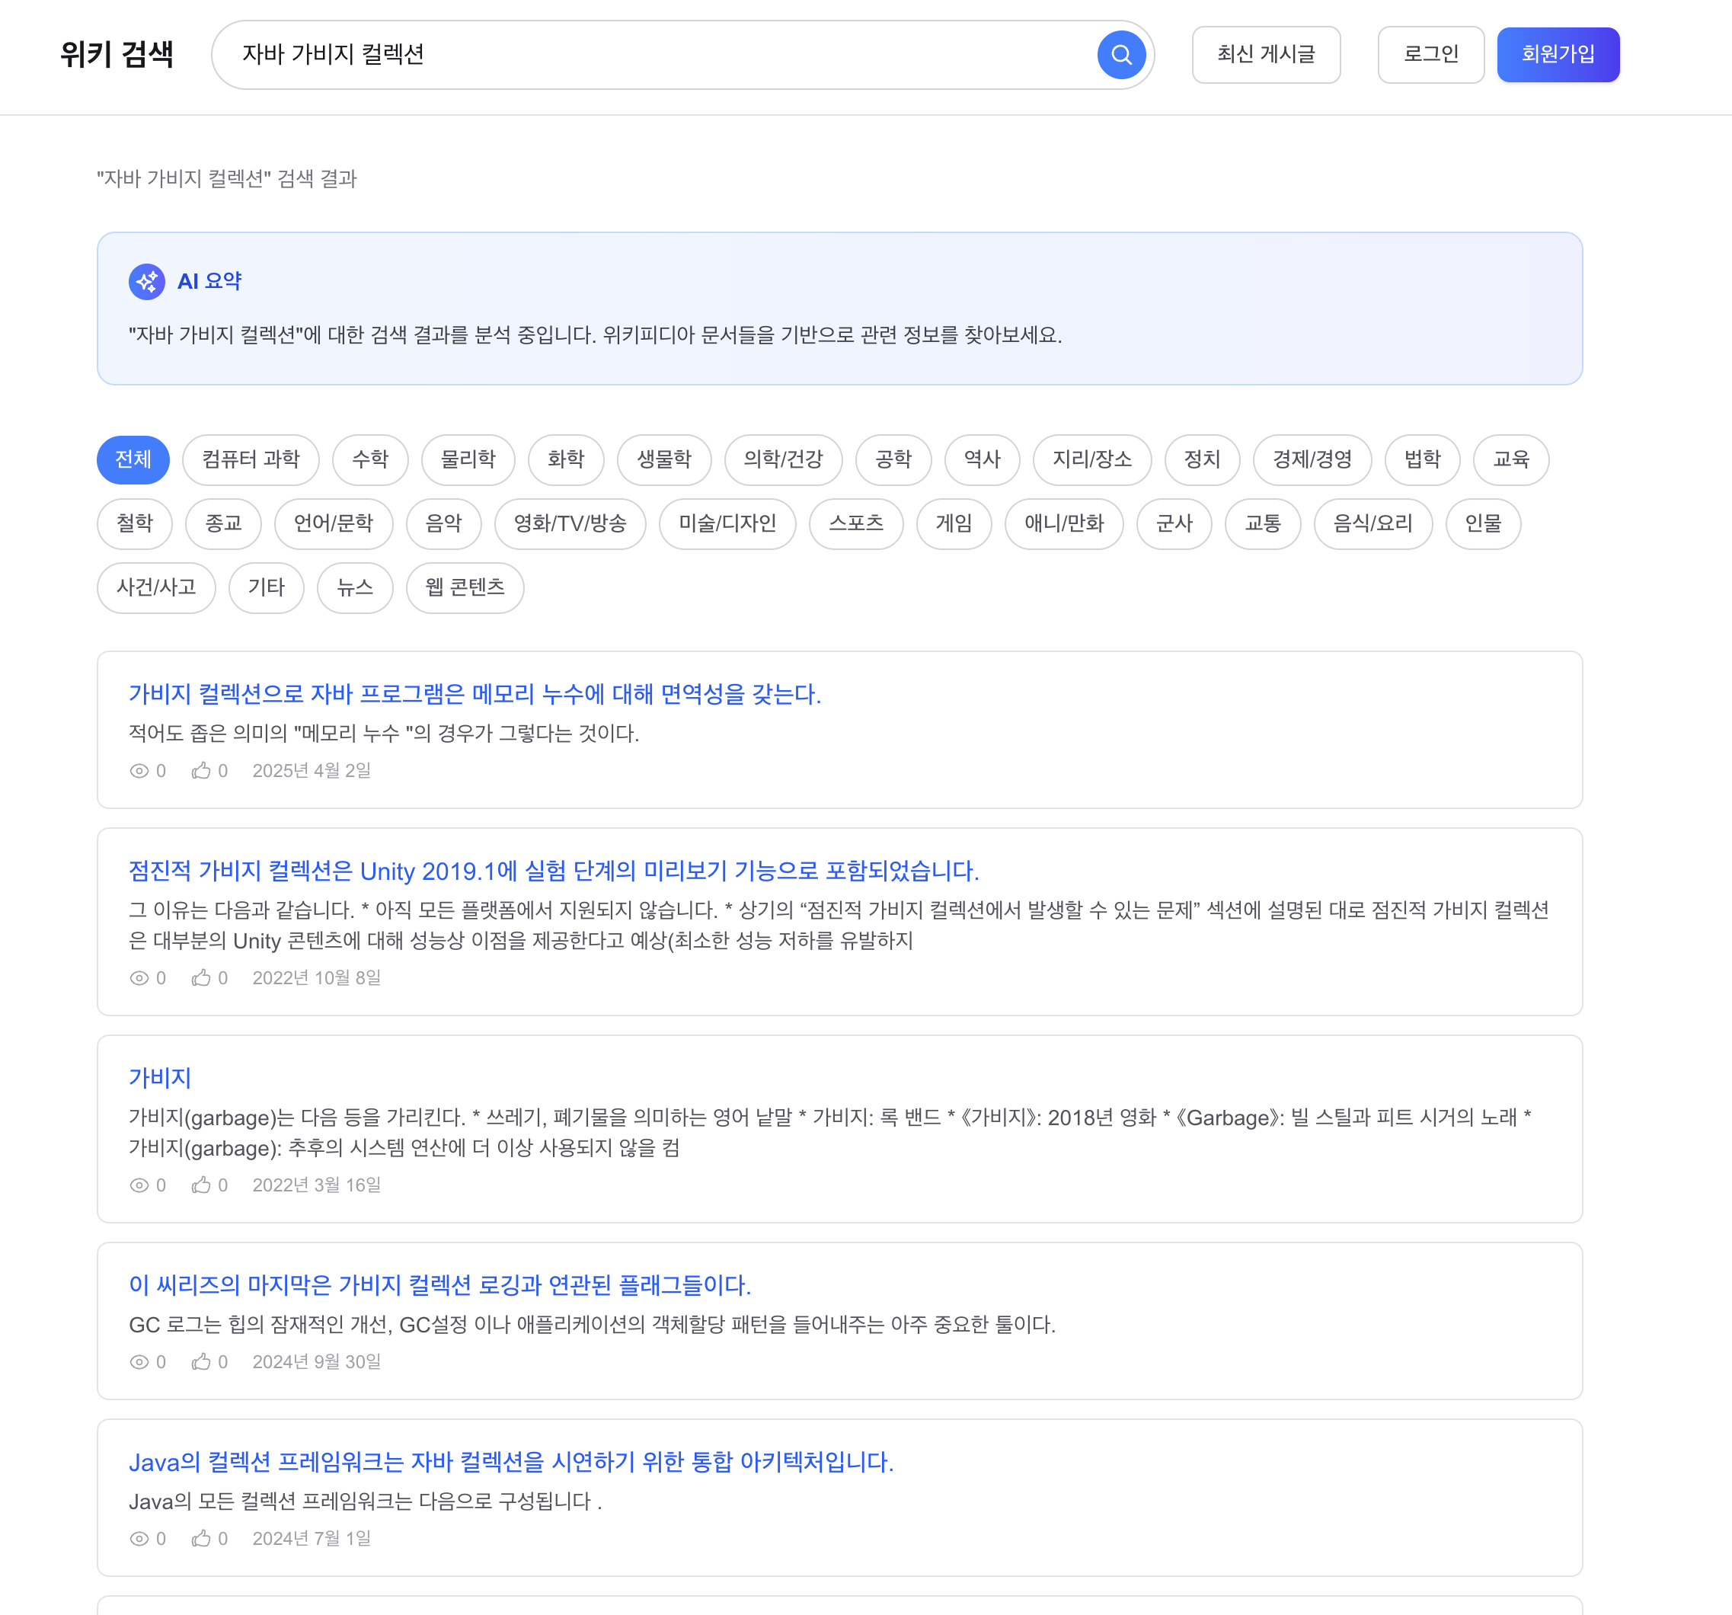Click the eye icon on the Unity 2019.1 result
1732x1615 pixels.
(x=140, y=977)
